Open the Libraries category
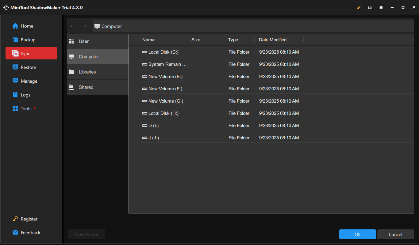This screenshot has height=245, width=419. pos(87,72)
